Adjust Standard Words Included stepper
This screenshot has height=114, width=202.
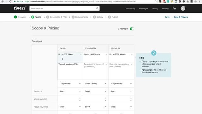tap(105, 99)
